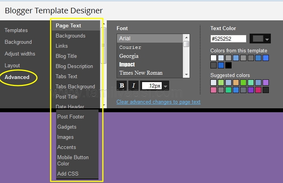Choose Arial in the font list
The image size is (283, 183).
point(150,38)
